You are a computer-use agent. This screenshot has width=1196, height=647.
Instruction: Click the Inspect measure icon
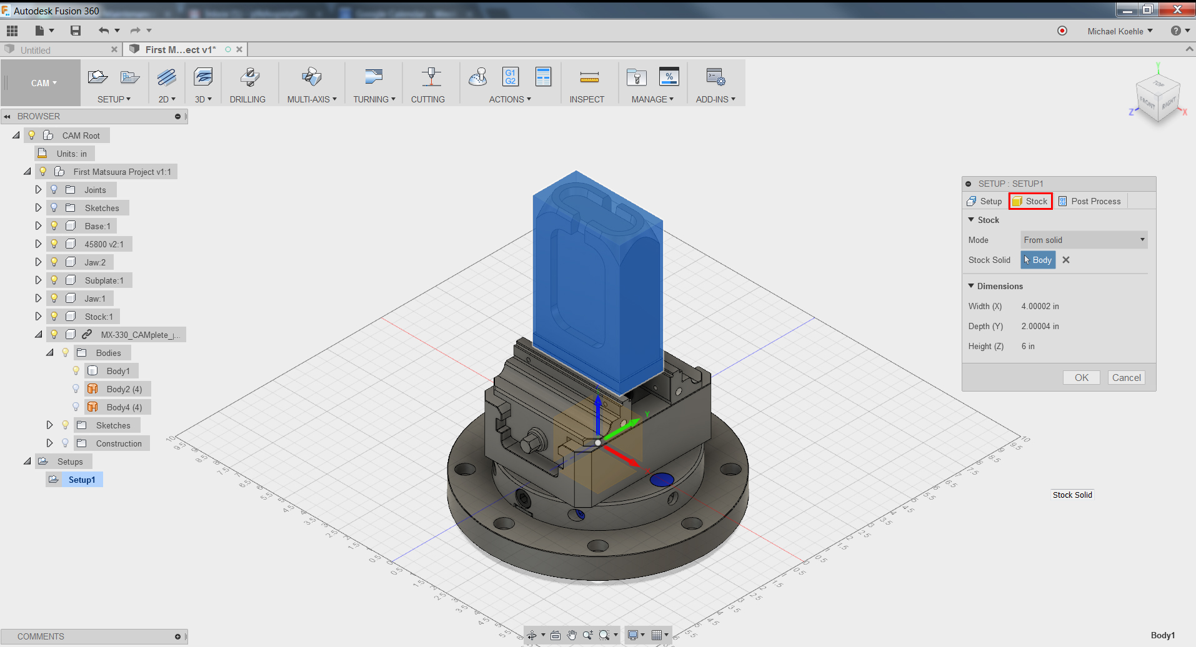point(589,77)
